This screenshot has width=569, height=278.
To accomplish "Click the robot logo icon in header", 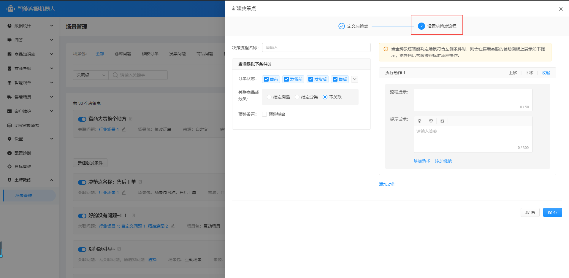I will [11, 9].
